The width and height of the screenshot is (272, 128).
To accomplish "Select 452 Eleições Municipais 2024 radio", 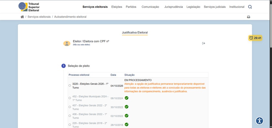I will (70, 98).
